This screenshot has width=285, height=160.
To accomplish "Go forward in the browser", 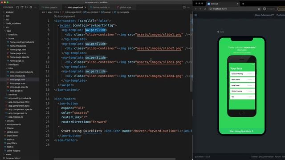I will (x=200, y=9).
